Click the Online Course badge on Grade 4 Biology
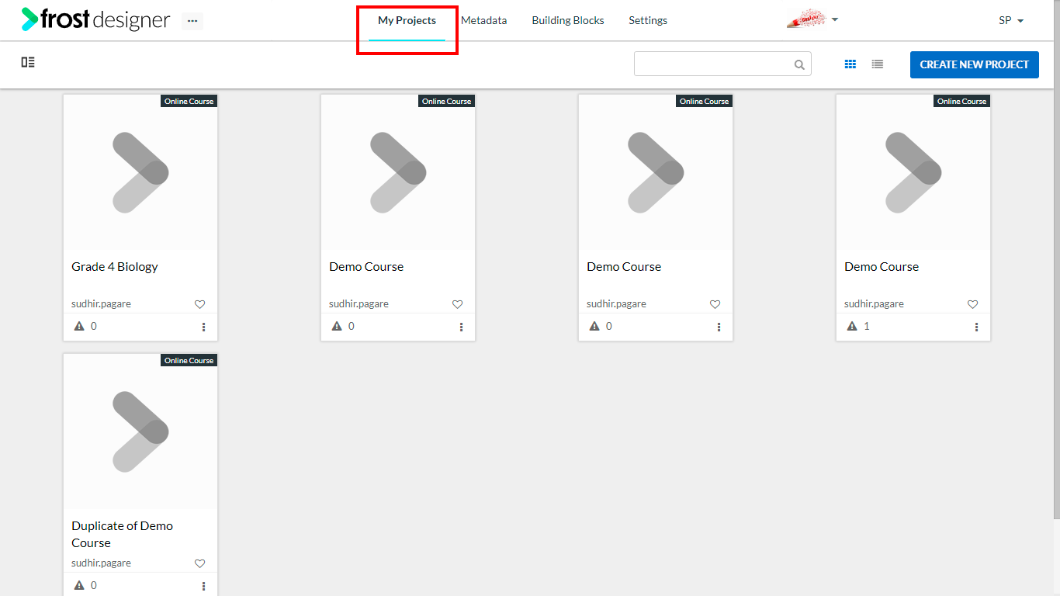1060x596 pixels. pyautogui.click(x=189, y=101)
